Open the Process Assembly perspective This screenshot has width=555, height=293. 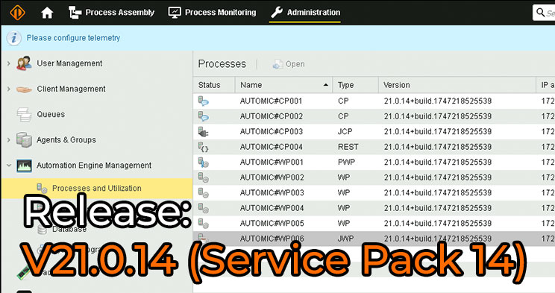pyautogui.click(x=111, y=13)
